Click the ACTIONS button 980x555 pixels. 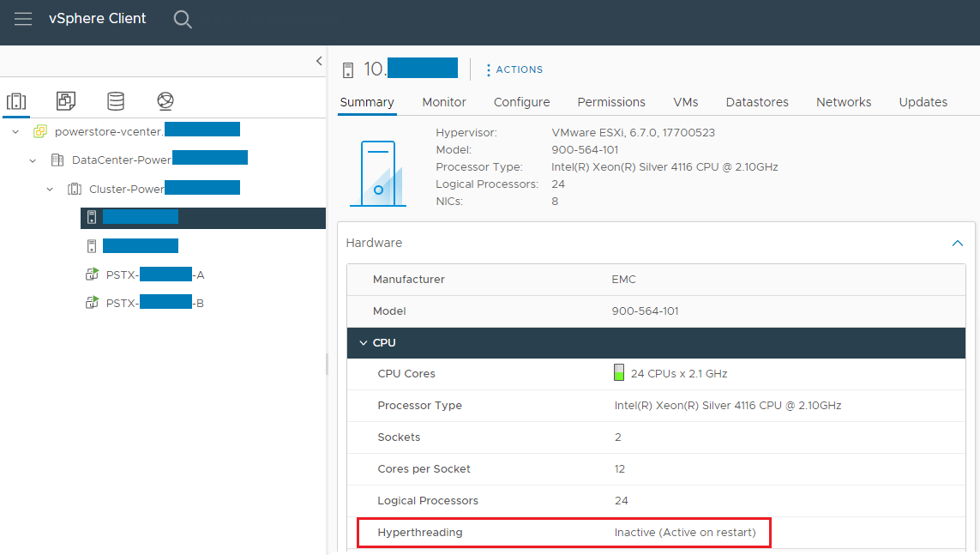coord(514,69)
